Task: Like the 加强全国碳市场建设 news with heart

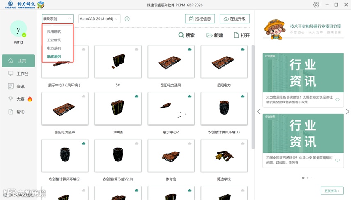Action: click(337, 160)
